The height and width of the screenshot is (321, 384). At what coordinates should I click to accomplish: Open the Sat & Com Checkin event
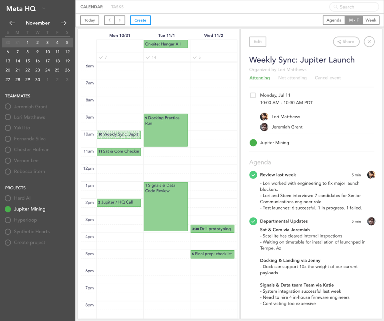coord(119,152)
